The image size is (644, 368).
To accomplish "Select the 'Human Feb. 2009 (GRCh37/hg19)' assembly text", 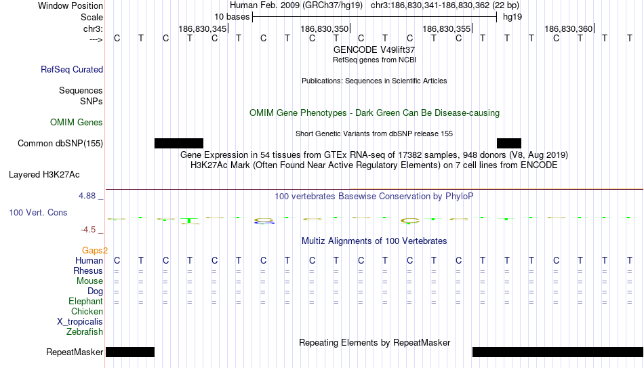I will 296,5.
